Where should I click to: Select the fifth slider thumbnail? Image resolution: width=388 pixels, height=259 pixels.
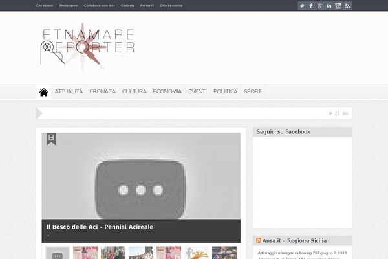[169, 253]
